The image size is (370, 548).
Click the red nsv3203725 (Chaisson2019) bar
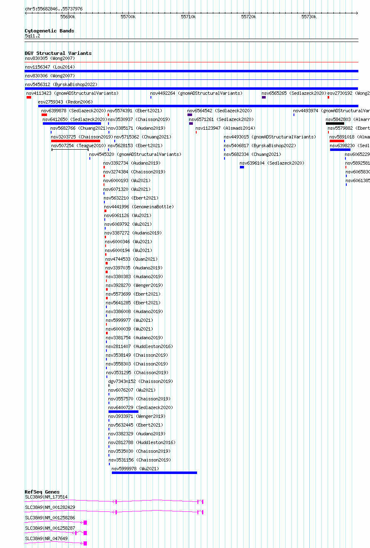[x=76, y=141]
